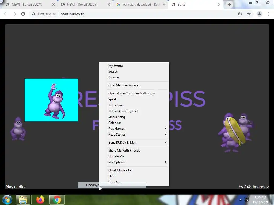Choose My Home in context menu
Screen dimensions: 274x205
point(134,66)
